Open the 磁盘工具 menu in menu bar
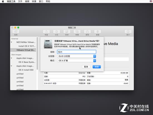This screenshot has width=153, height=115. [11, 1]
